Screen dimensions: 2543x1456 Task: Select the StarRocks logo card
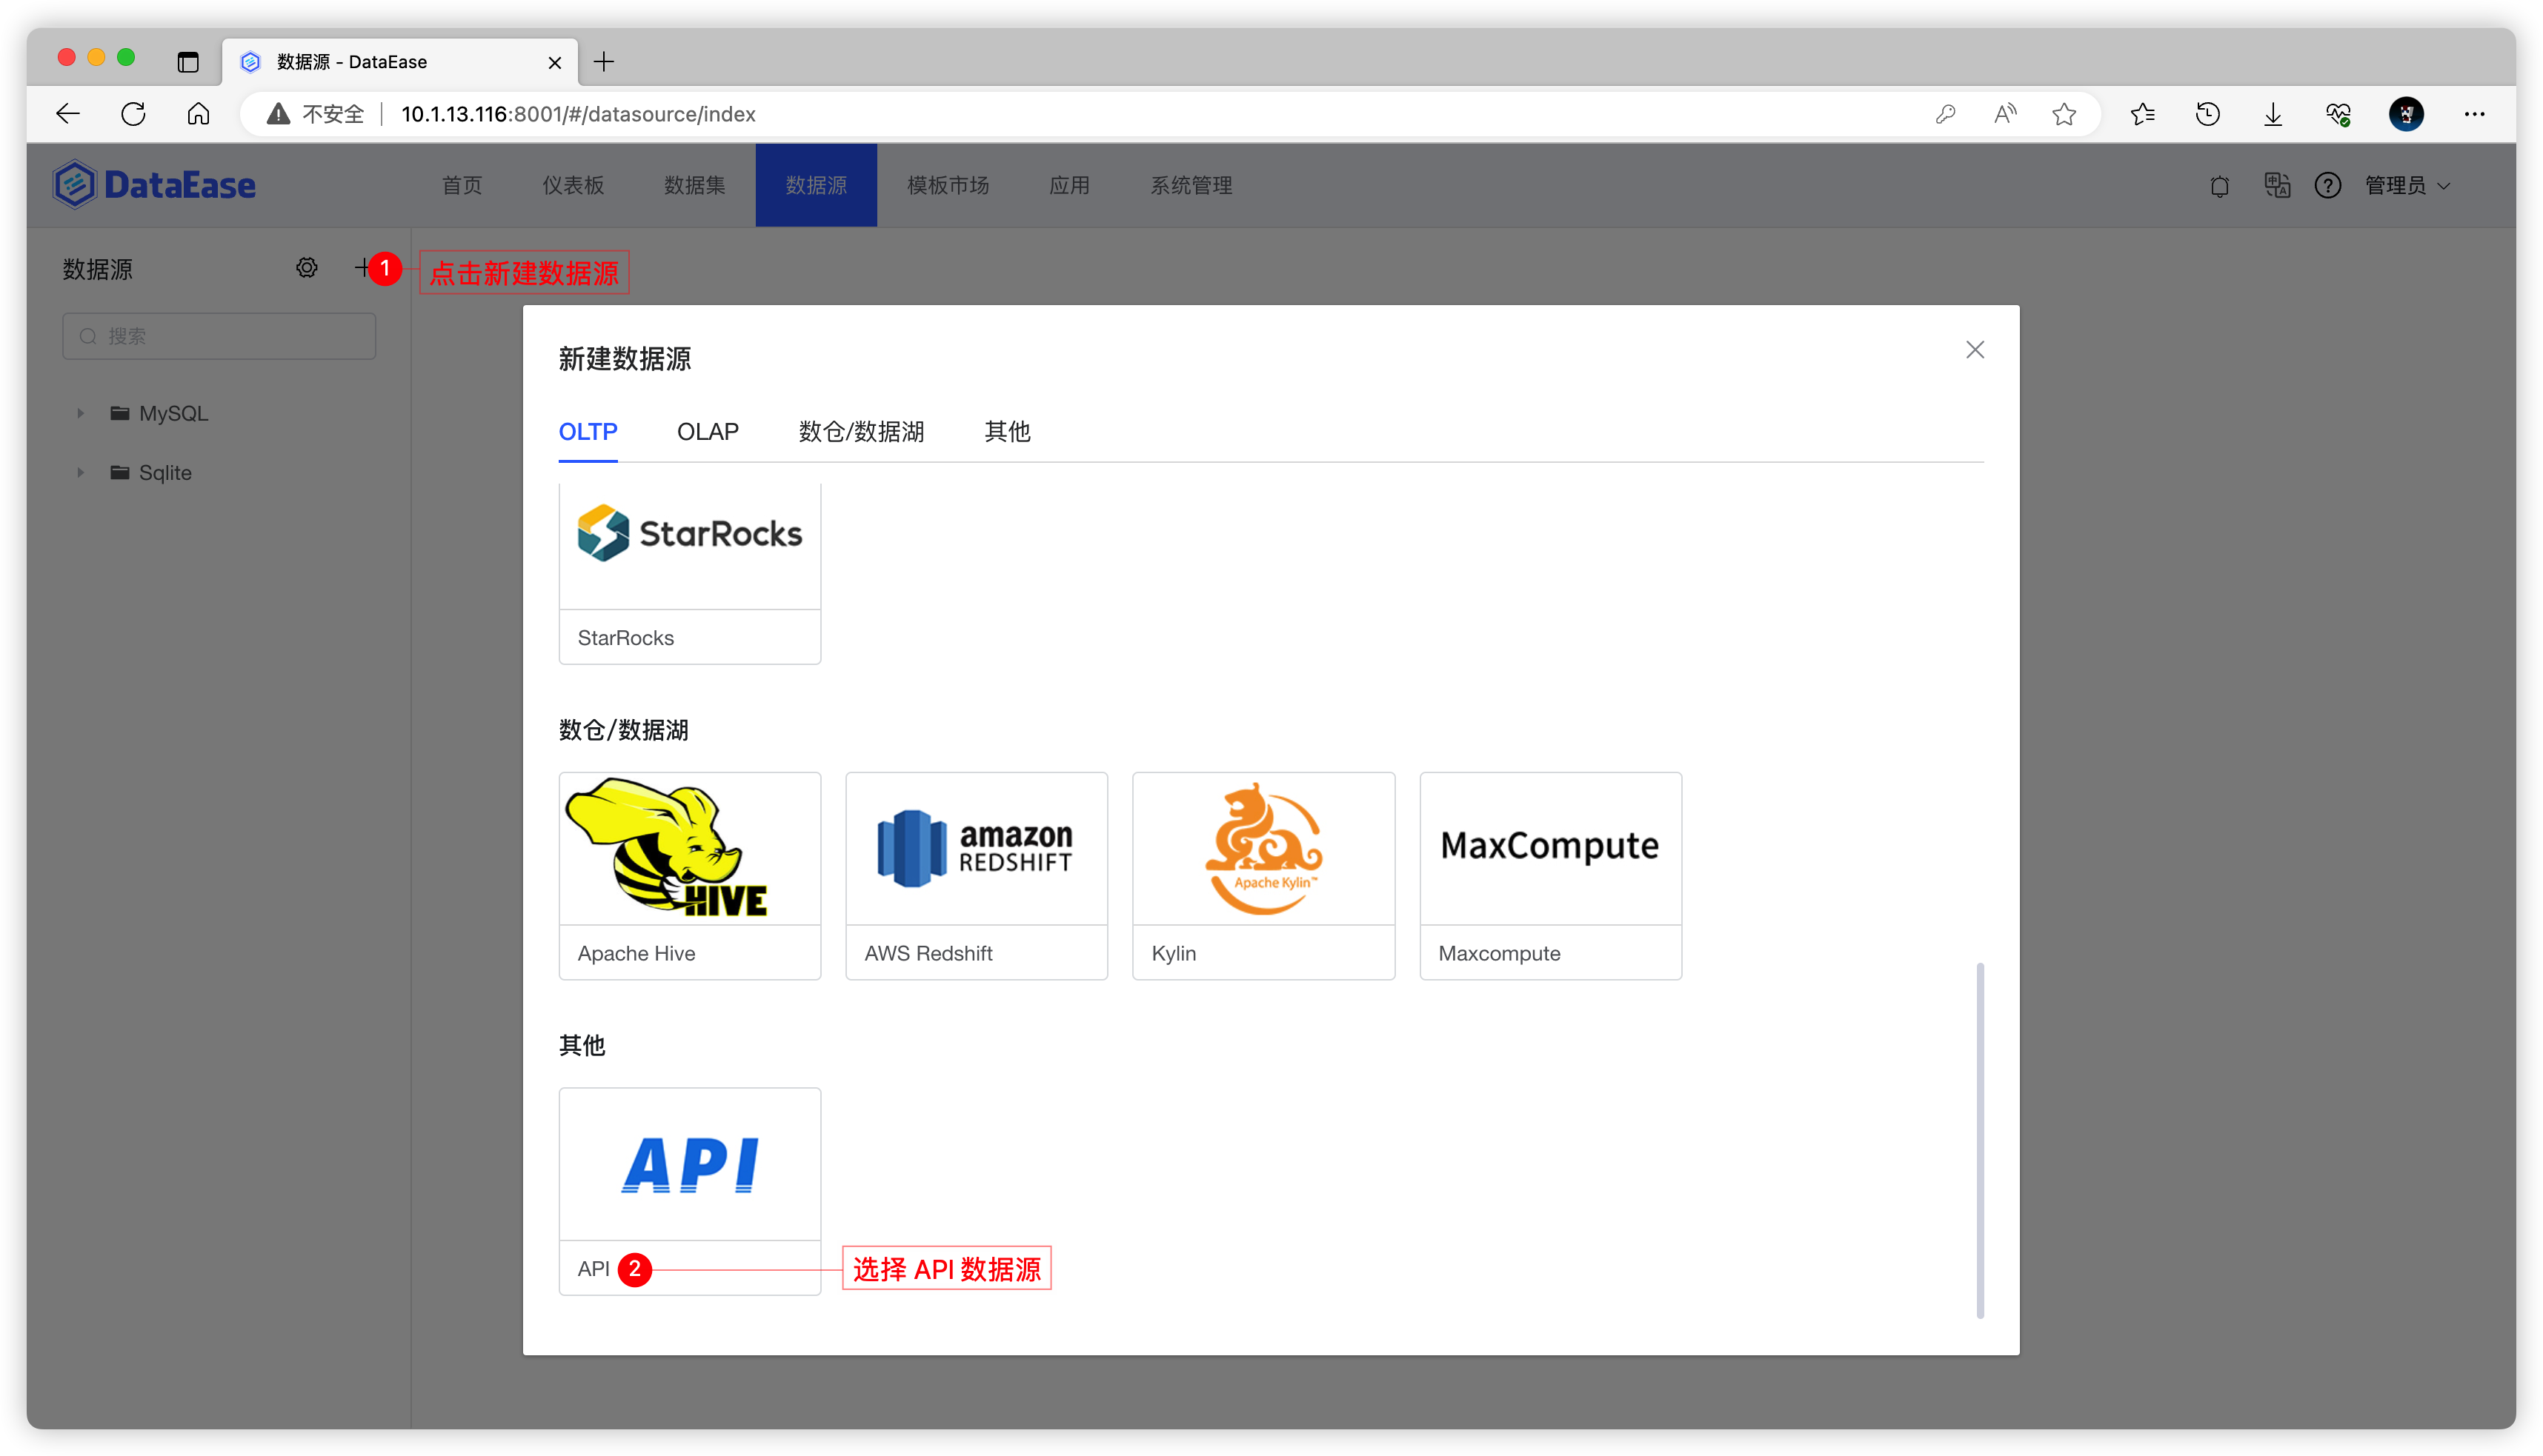[691, 575]
